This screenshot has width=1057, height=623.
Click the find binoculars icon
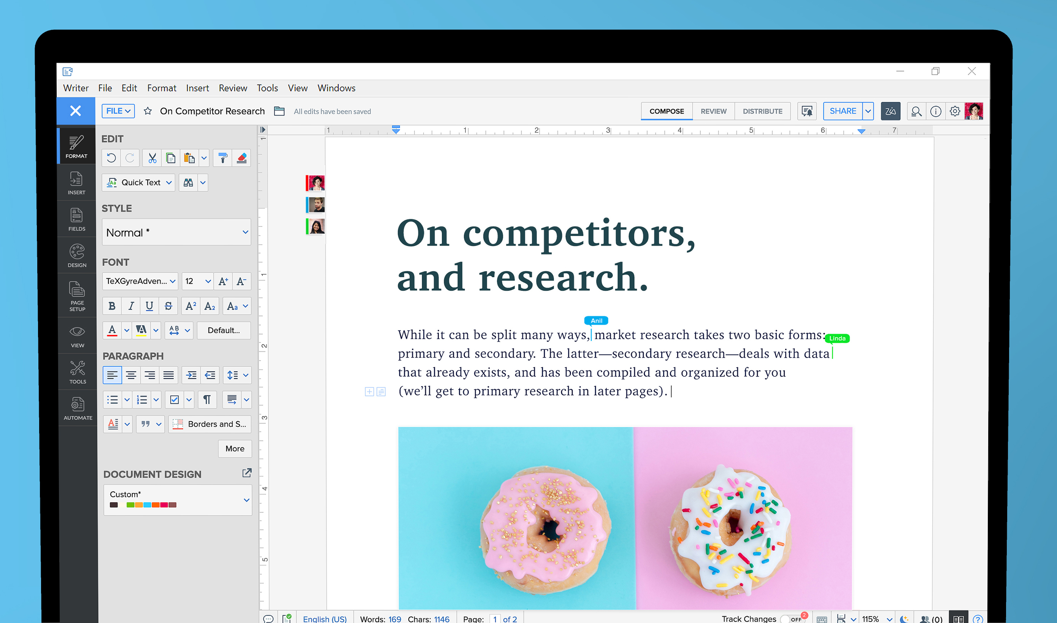[188, 183]
